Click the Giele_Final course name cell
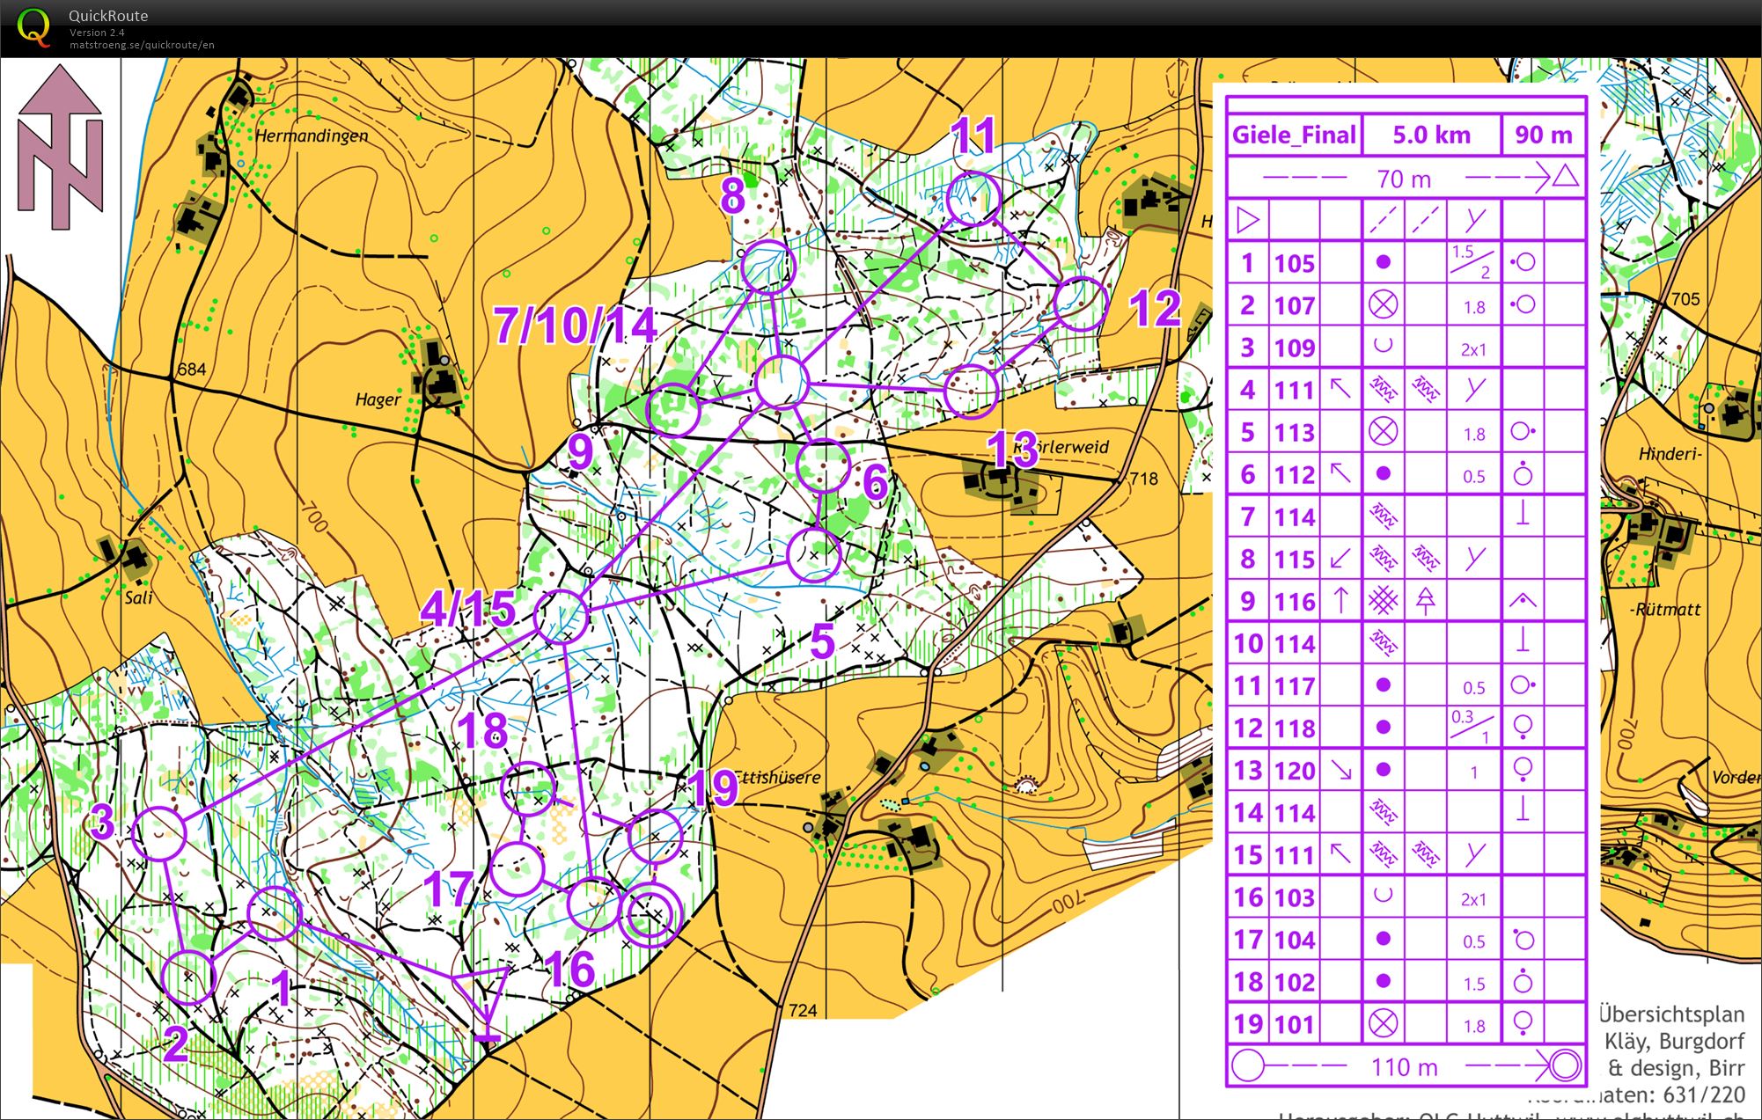This screenshot has width=1762, height=1120. [x=1293, y=135]
